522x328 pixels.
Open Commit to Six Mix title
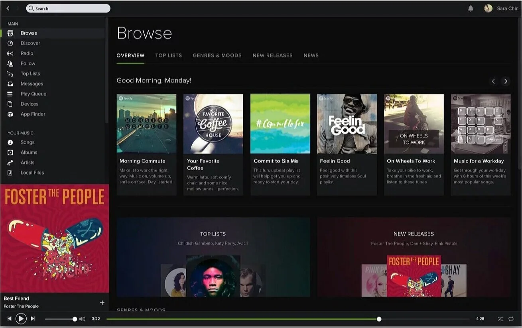[x=276, y=161]
